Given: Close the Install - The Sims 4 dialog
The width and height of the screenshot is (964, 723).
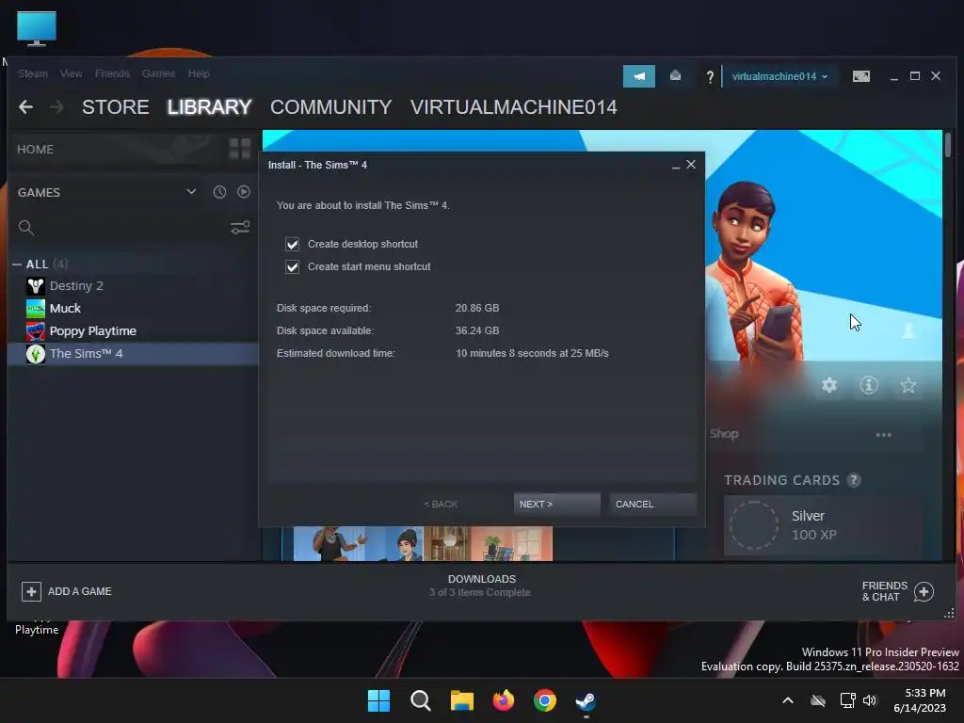Looking at the screenshot, I should click(691, 164).
